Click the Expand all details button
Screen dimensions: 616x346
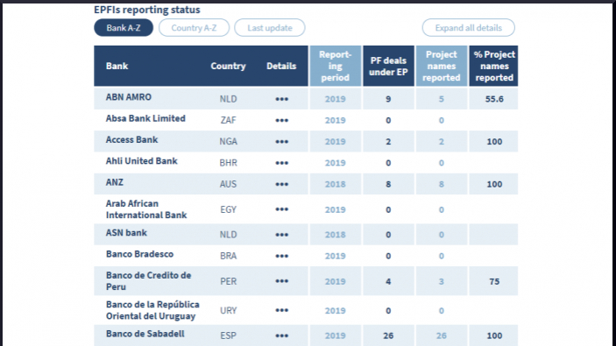point(468,28)
